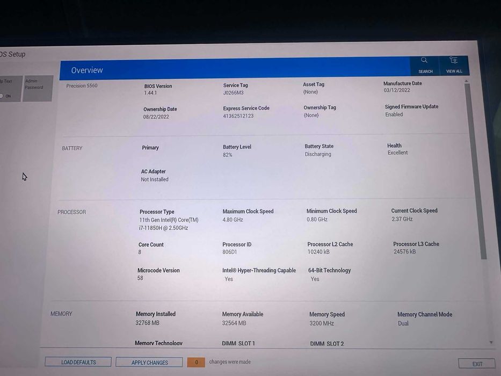
Task: Click Memory Speed 3200 MHz
Action: pyautogui.click(x=322, y=323)
